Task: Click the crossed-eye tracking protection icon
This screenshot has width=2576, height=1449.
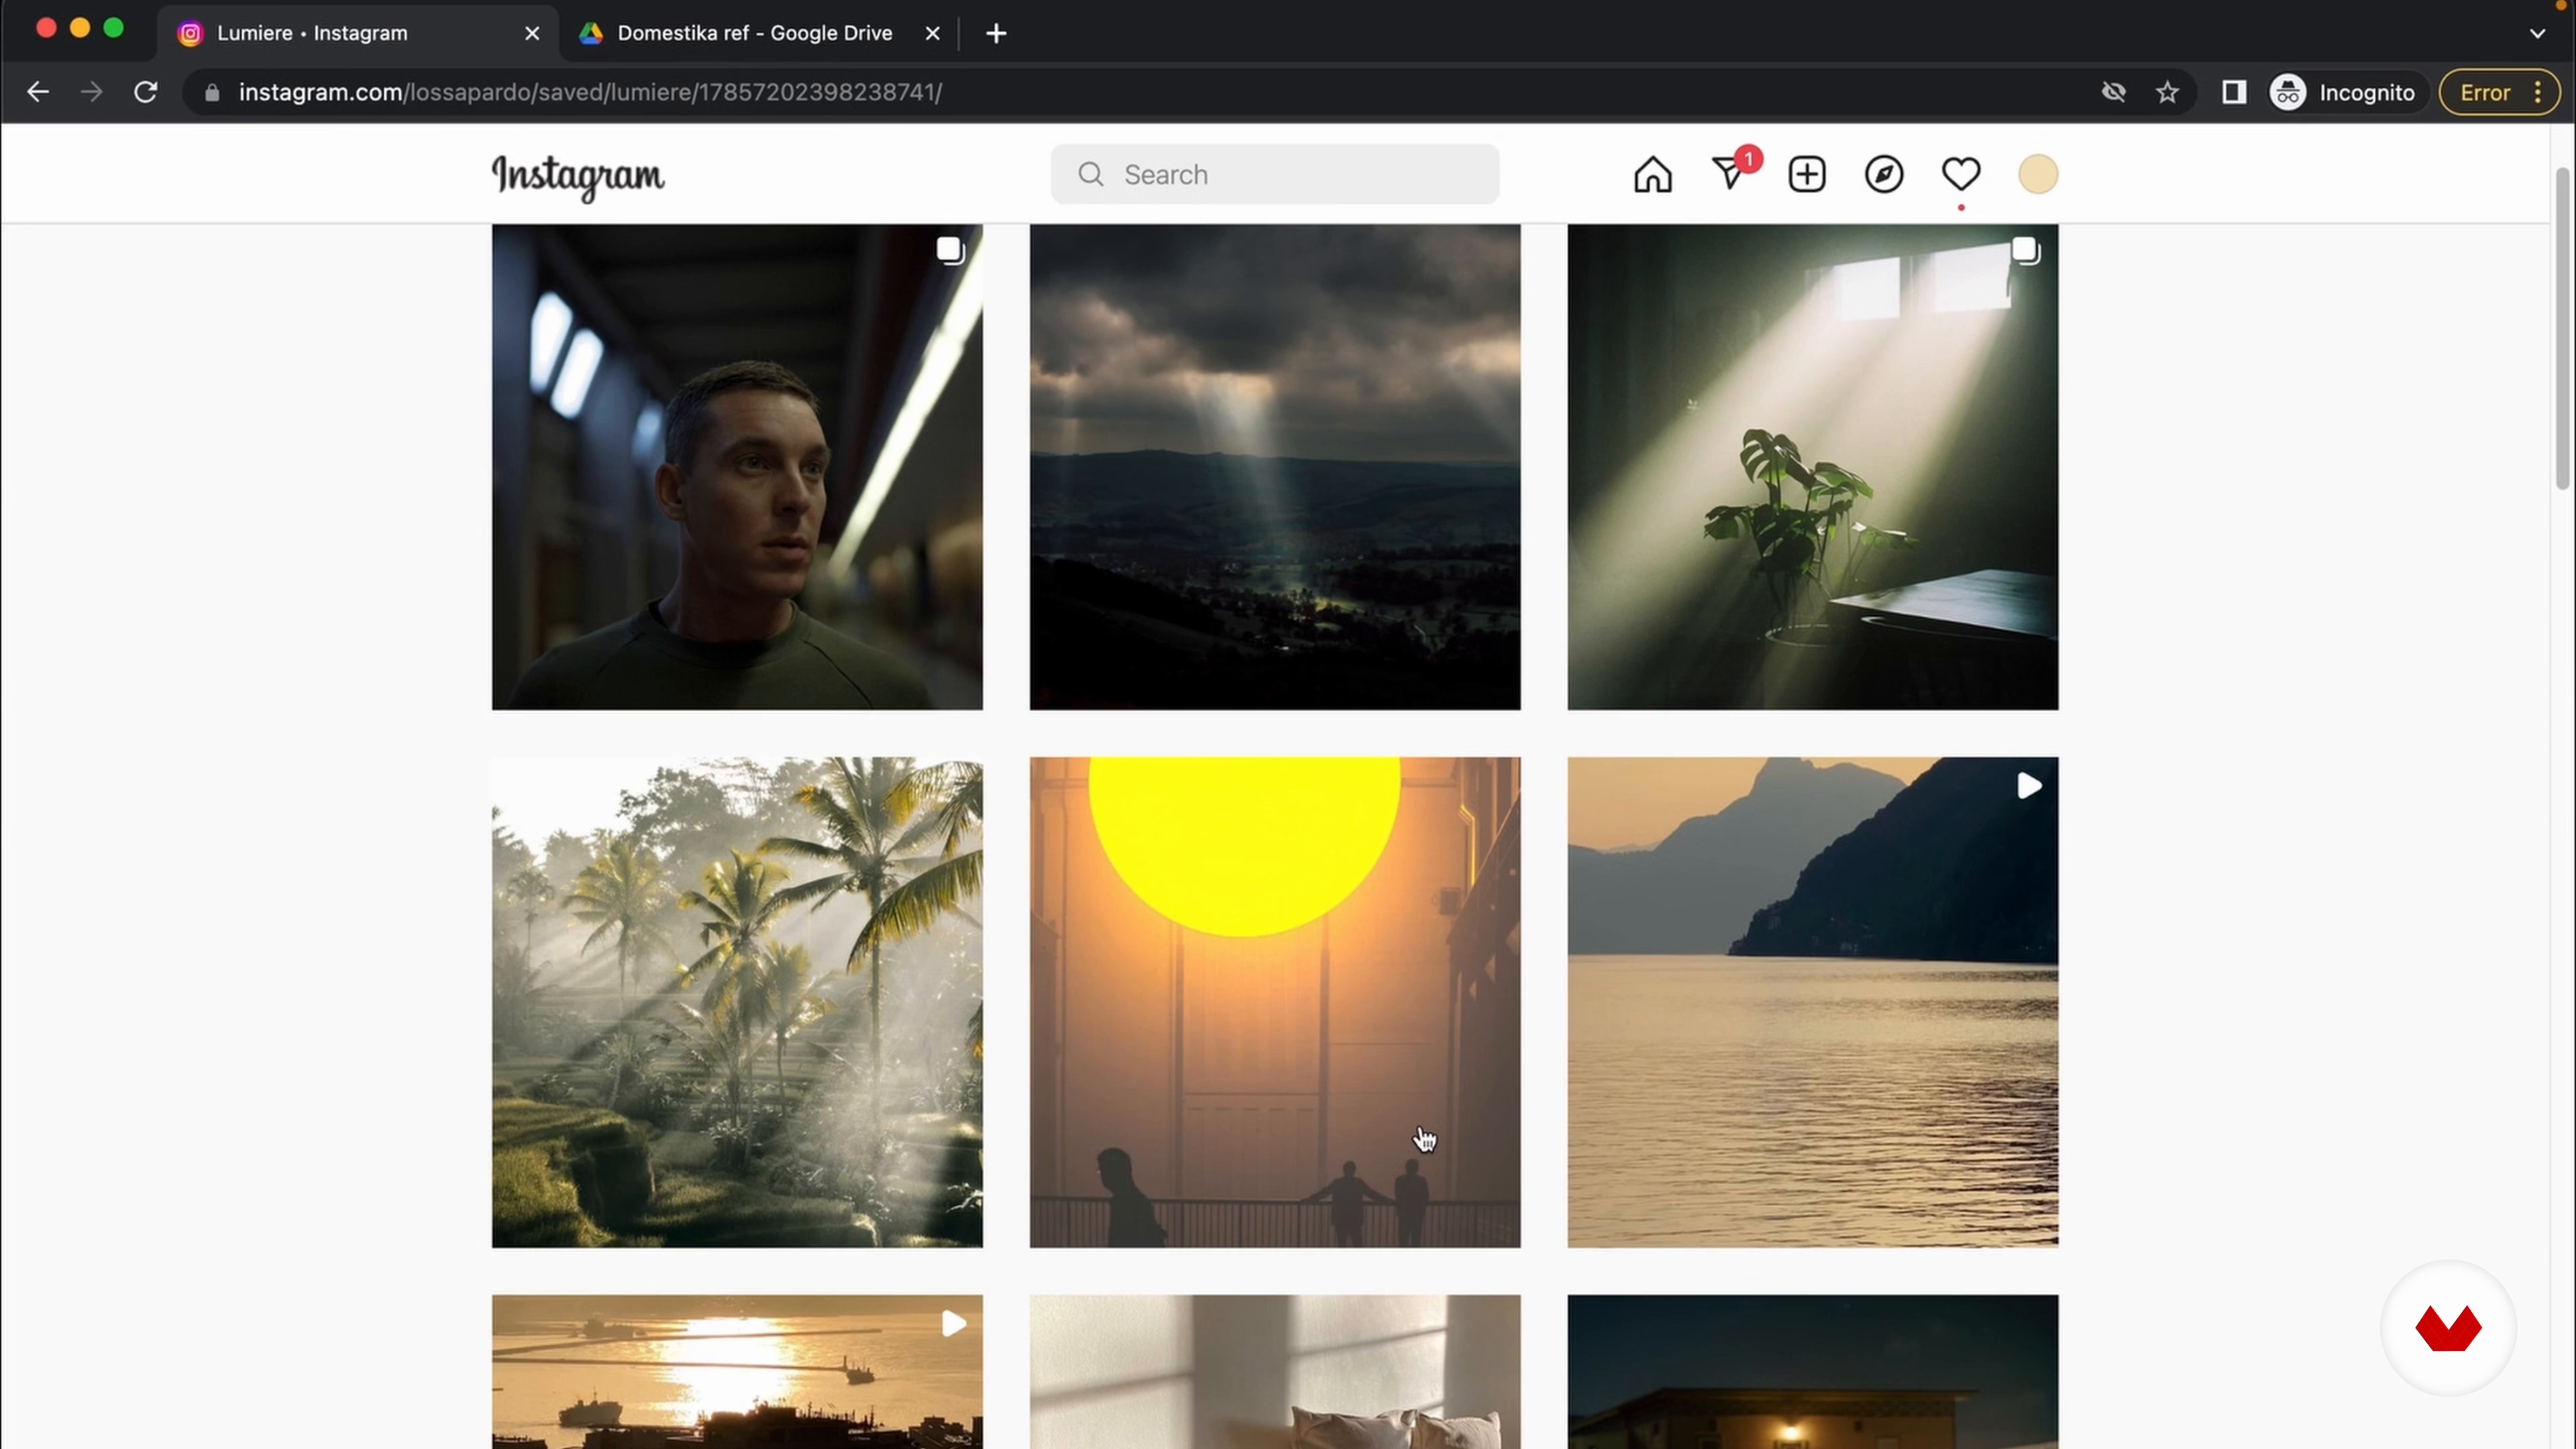Action: 2113,92
